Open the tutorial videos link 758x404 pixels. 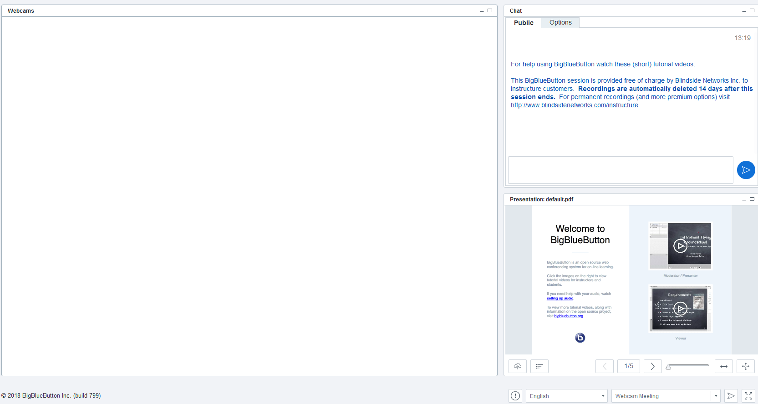click(x=673, y=64)
